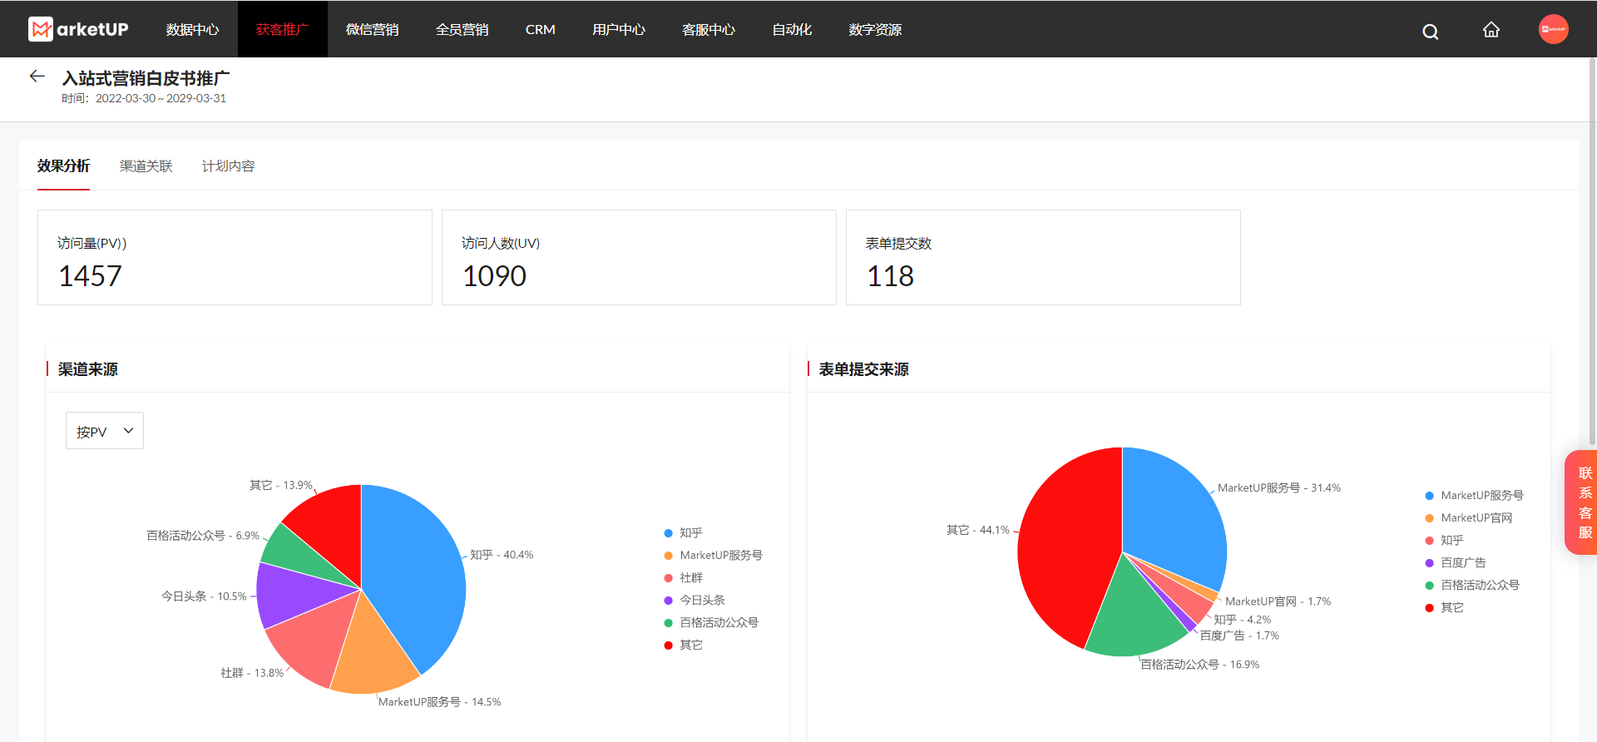Open the search icon in top bar
Image resolution: width=1597 pixels, height=742 pixels.
1431,31
